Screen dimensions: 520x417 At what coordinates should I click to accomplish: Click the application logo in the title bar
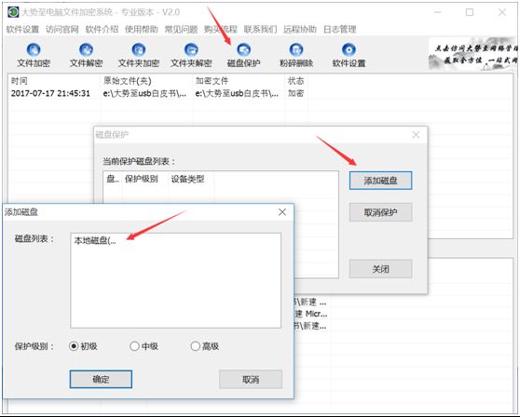13,12
